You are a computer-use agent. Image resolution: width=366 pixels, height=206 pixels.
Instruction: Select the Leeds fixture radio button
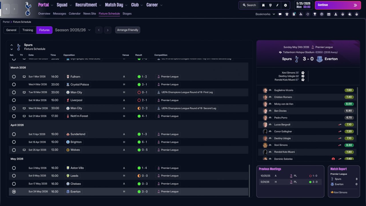click(14, 176)
